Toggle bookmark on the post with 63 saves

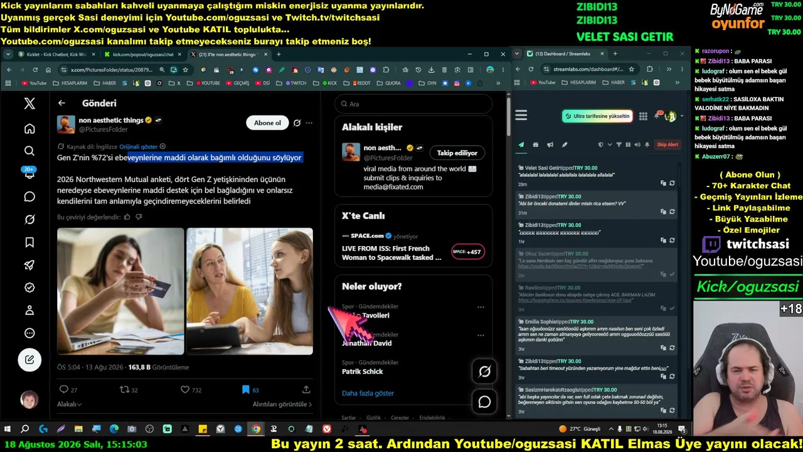pyautogui.click(x=246, y=390)
